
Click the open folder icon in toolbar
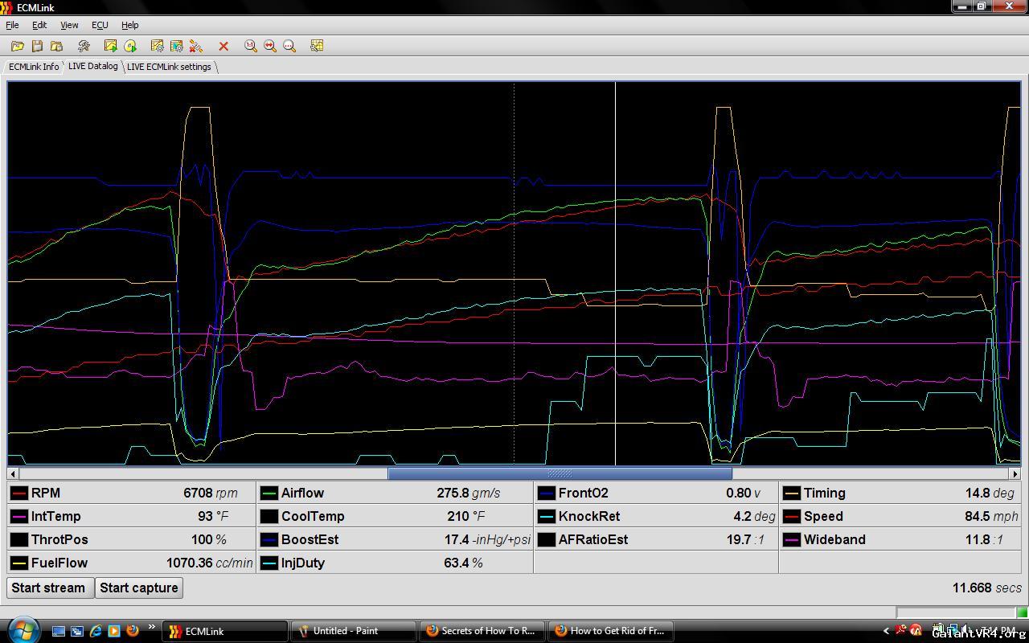click(17, 47)
